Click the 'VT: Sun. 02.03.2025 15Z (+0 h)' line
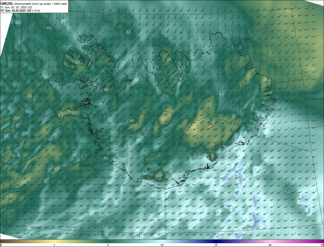Viewport: 324px width, 247px height. [20, 11]
